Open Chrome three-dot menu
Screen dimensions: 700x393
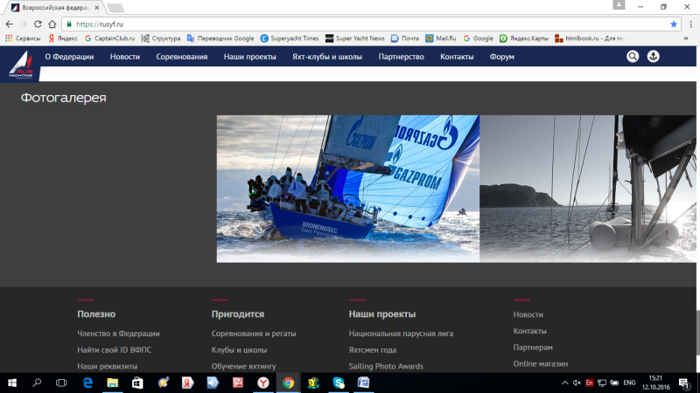point(691,24)
